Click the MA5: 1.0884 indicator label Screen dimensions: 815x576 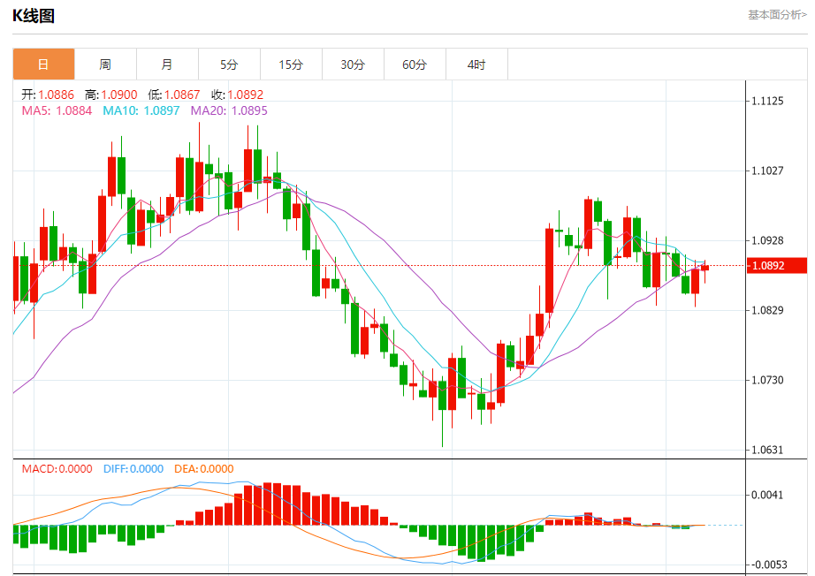[x=57, y=110]
